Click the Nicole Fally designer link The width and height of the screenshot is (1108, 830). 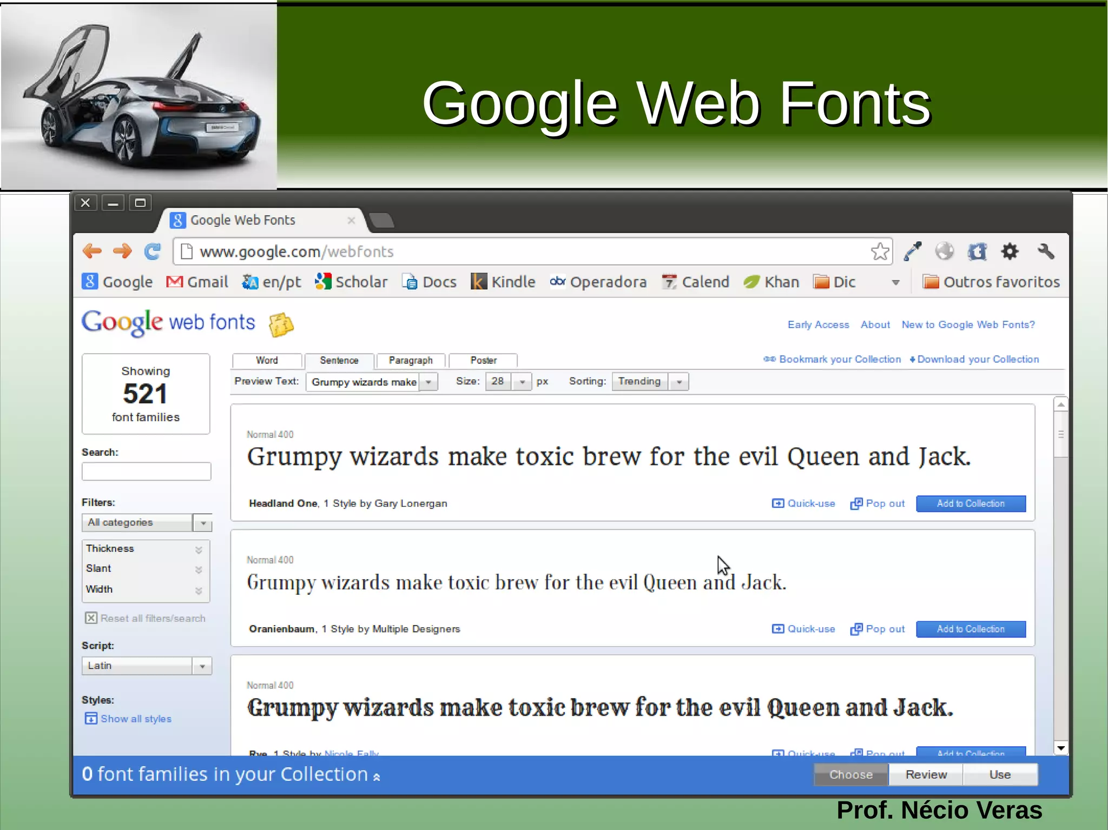[351, 753]
